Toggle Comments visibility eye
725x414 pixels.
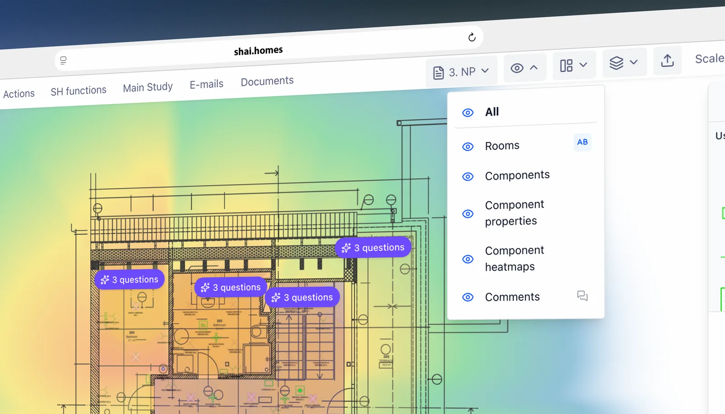click(x=468, y=297)
